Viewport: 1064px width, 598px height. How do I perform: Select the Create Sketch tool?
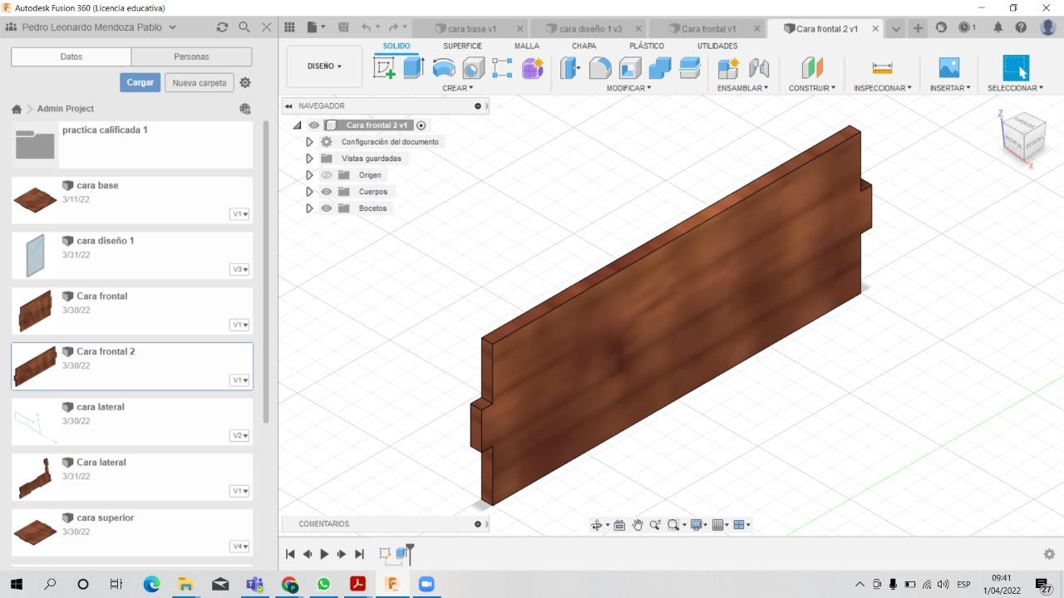[384, 68]
